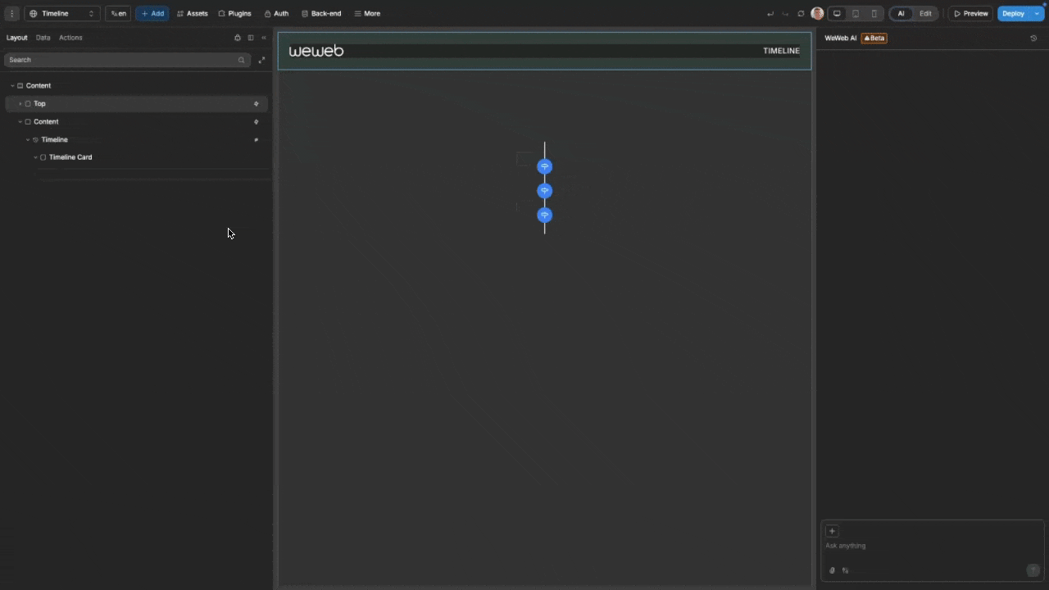Open AI chat history icon
The width and height of the screenshot is (1049, 590).
[1033, 39]
